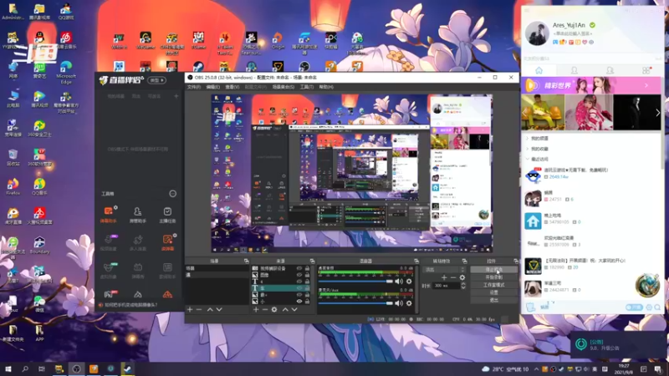Screen dimensions: 669x376
Task: Toggle eye of last source row
Action: click(299, 302)
